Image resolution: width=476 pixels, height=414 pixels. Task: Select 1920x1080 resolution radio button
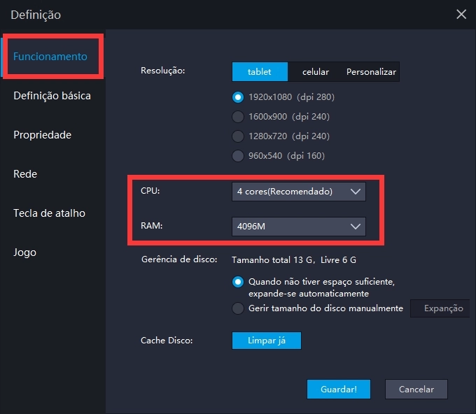(238, 97)
